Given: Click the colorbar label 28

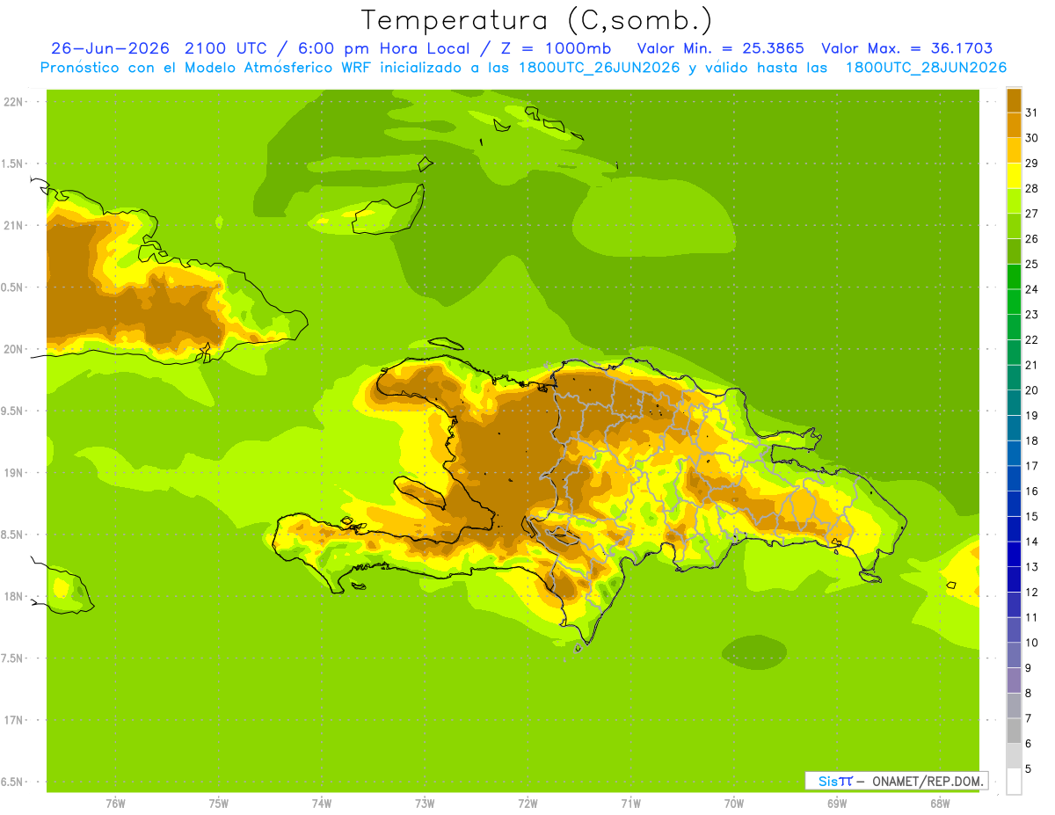Looking at the screenshot, I should (x=1032, y=188).
